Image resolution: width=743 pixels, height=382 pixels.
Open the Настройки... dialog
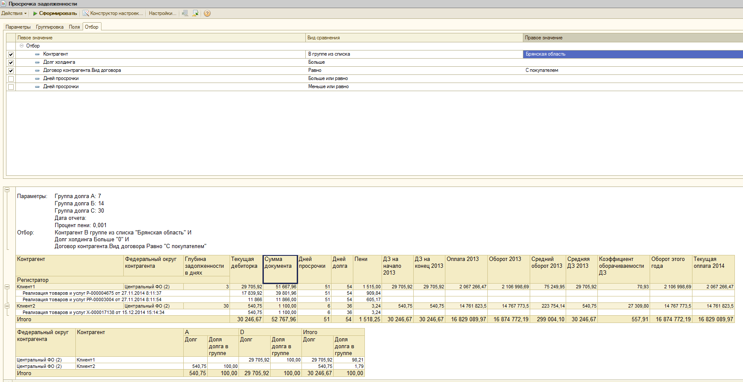tap(162, 13)
